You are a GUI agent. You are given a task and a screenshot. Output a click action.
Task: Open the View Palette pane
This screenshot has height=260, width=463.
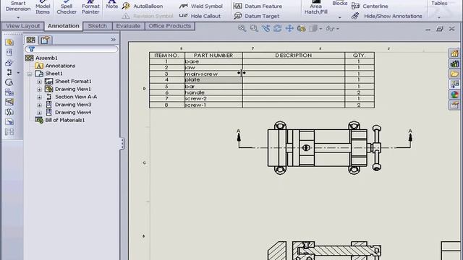(x=454, y=84)
